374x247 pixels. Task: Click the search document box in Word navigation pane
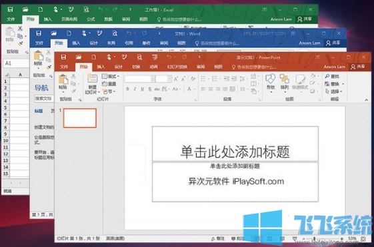pos(44,99)
